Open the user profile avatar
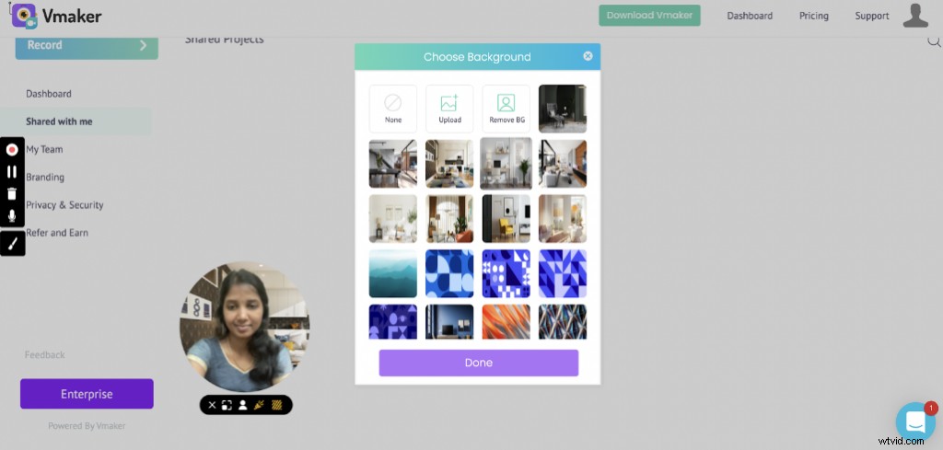Image resolution: width=943 pixels, height=450 pixels. tap(915, 16)
